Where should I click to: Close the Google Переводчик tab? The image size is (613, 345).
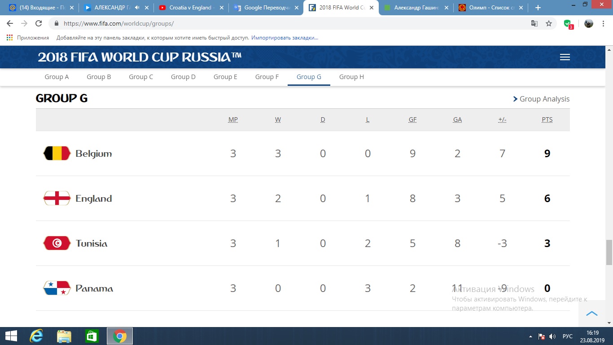pos(296,8)
